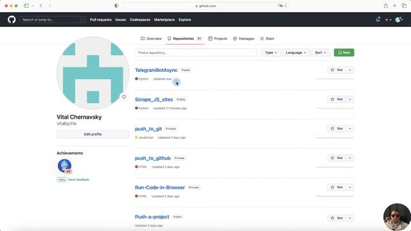Viewport: 411px width, 231px height.
Task: Open the Push-a-project repository
Action: tap(152, 217)
